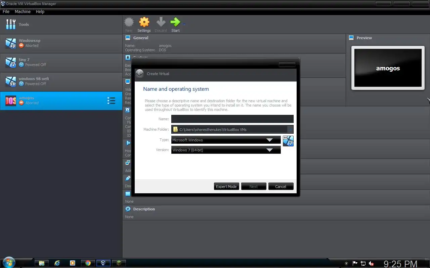This screenshot has width=430, height=268.
Task: Open the Help menu
Action: coord(40,11)
